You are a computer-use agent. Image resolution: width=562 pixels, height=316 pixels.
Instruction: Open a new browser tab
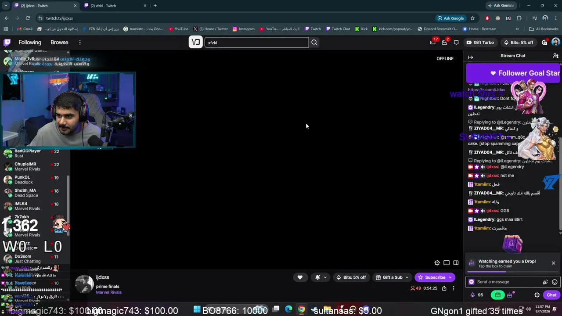(x=155, y=6)
